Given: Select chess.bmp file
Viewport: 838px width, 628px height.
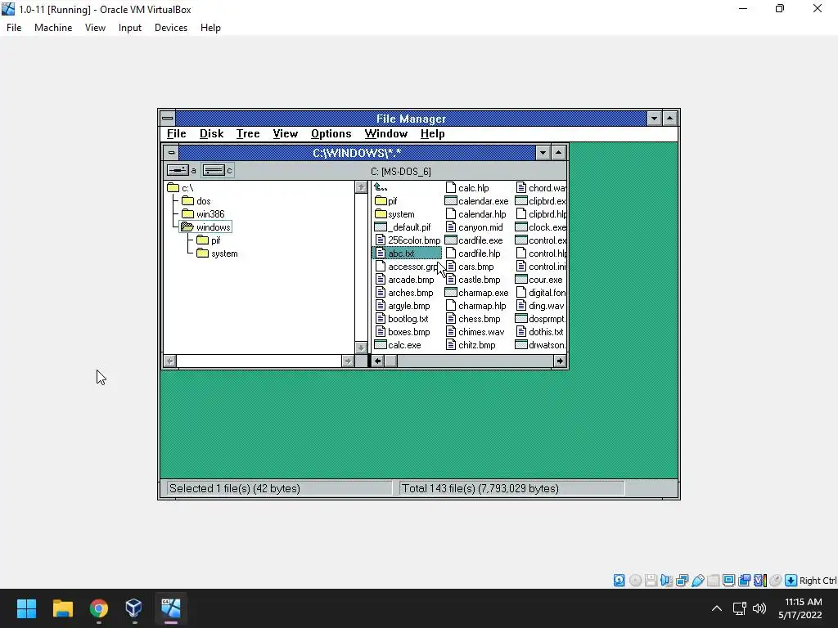Looking at the screenshot, I should point(473,319).
